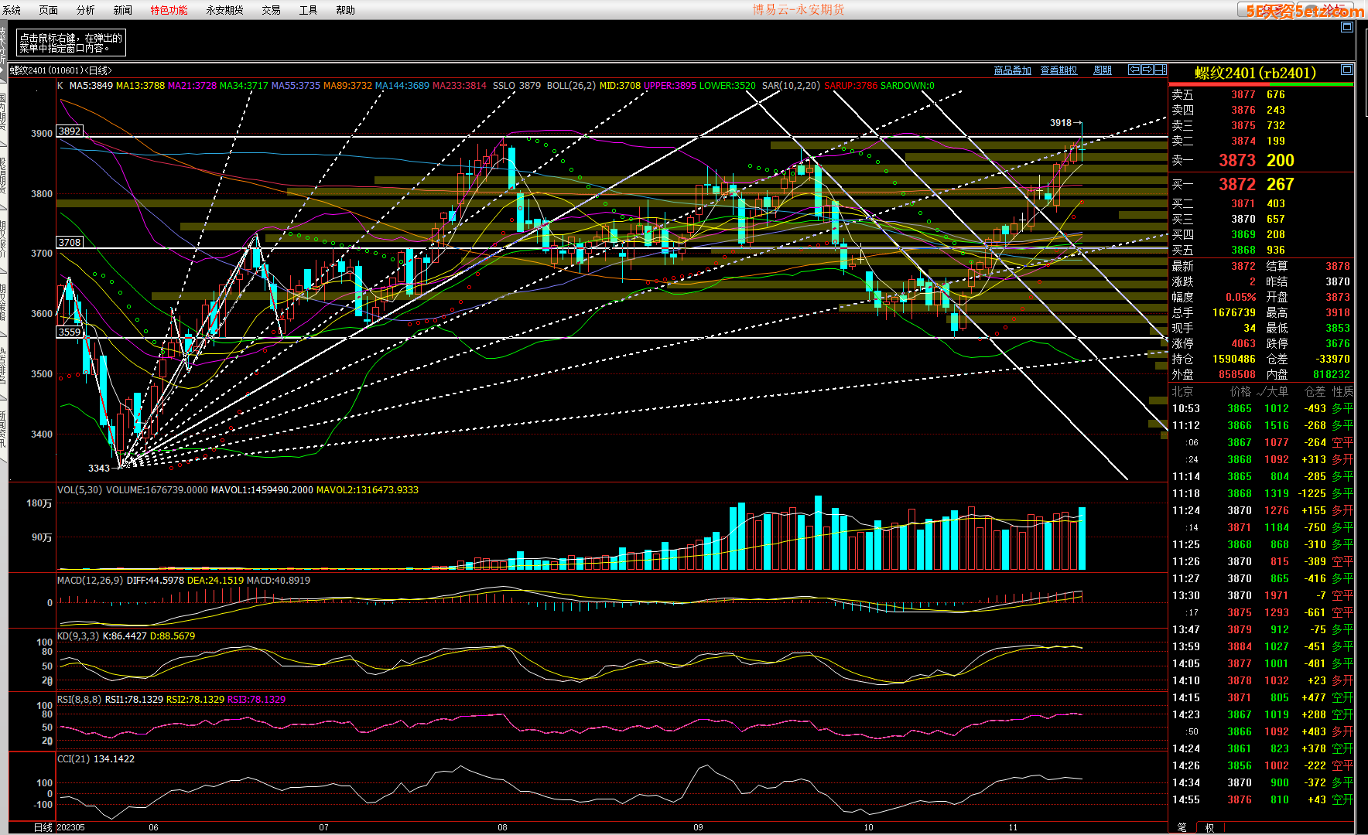The height and width of the screenshot is (835, 1368).
Task: Click the SAR(10,2,20) indicator label
Action: (x=791, y=86)
